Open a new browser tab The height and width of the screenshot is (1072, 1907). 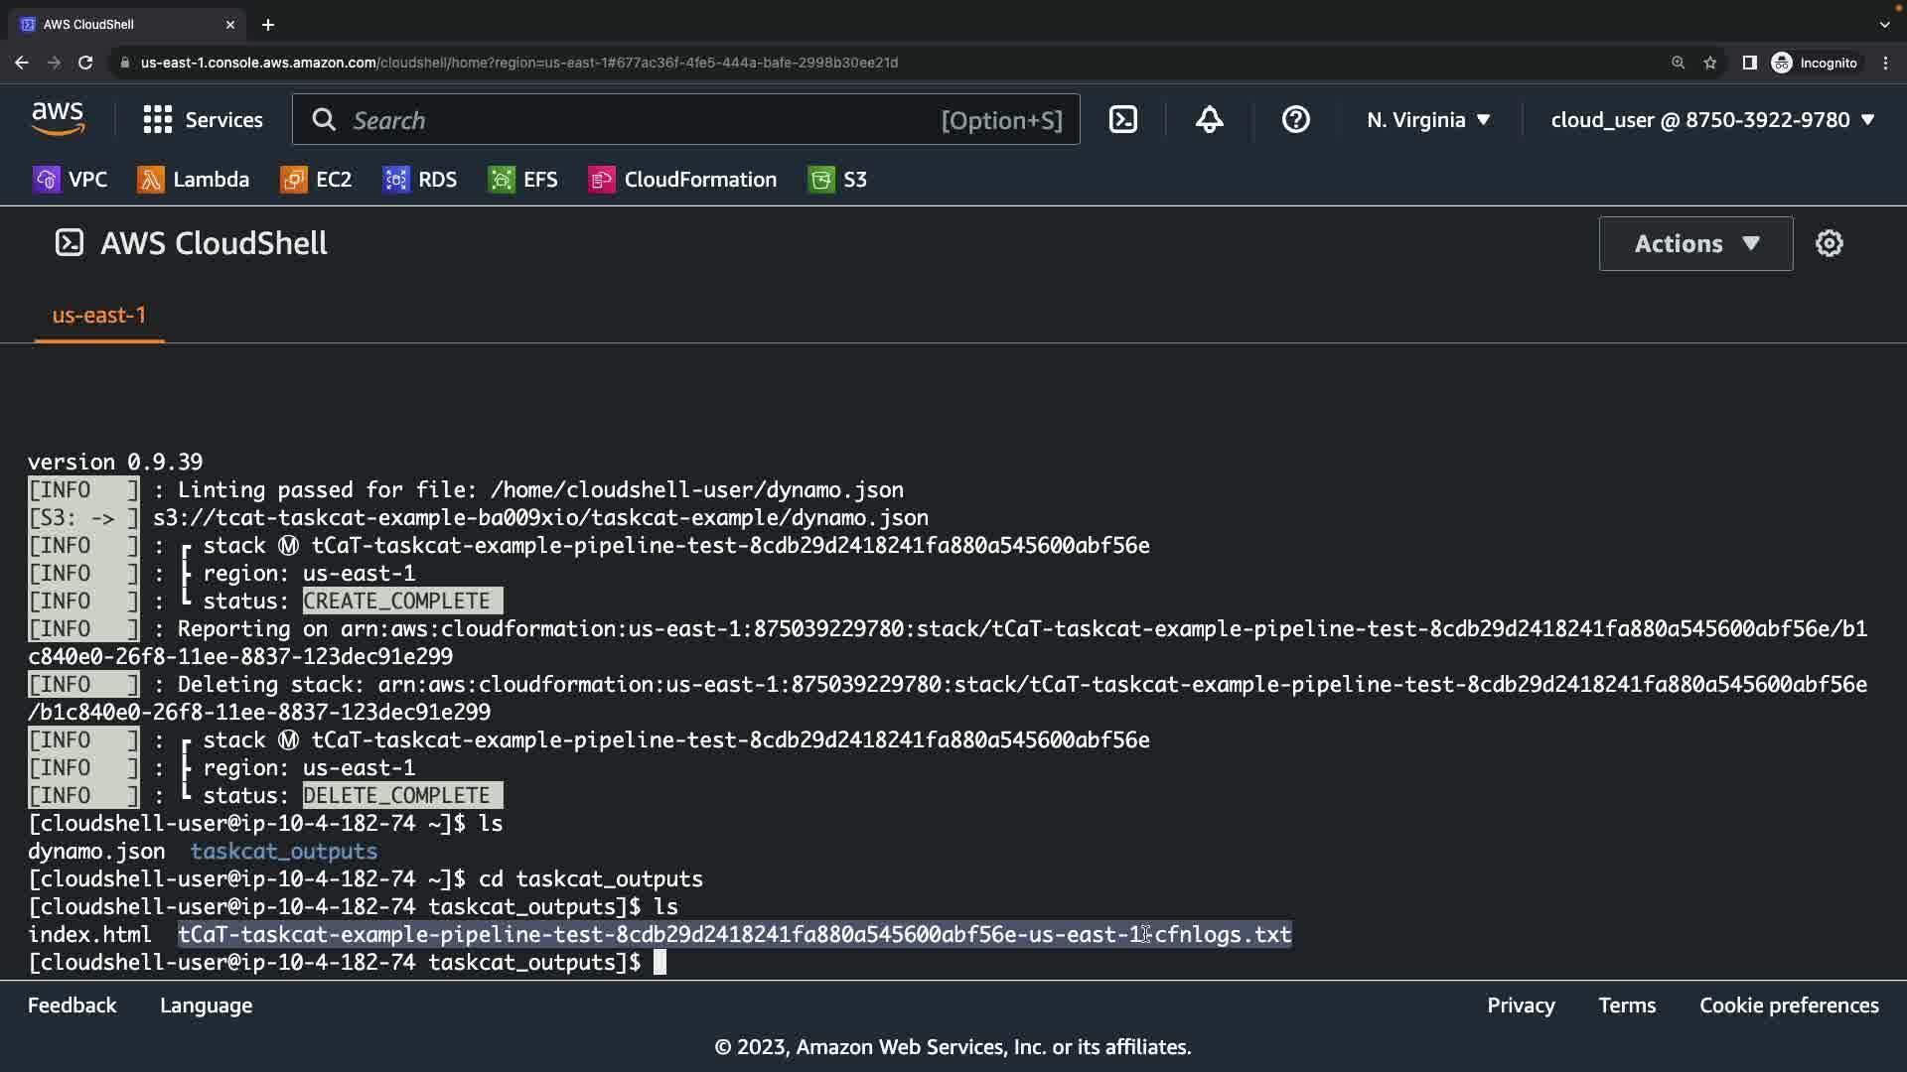(x=268, y=25)
